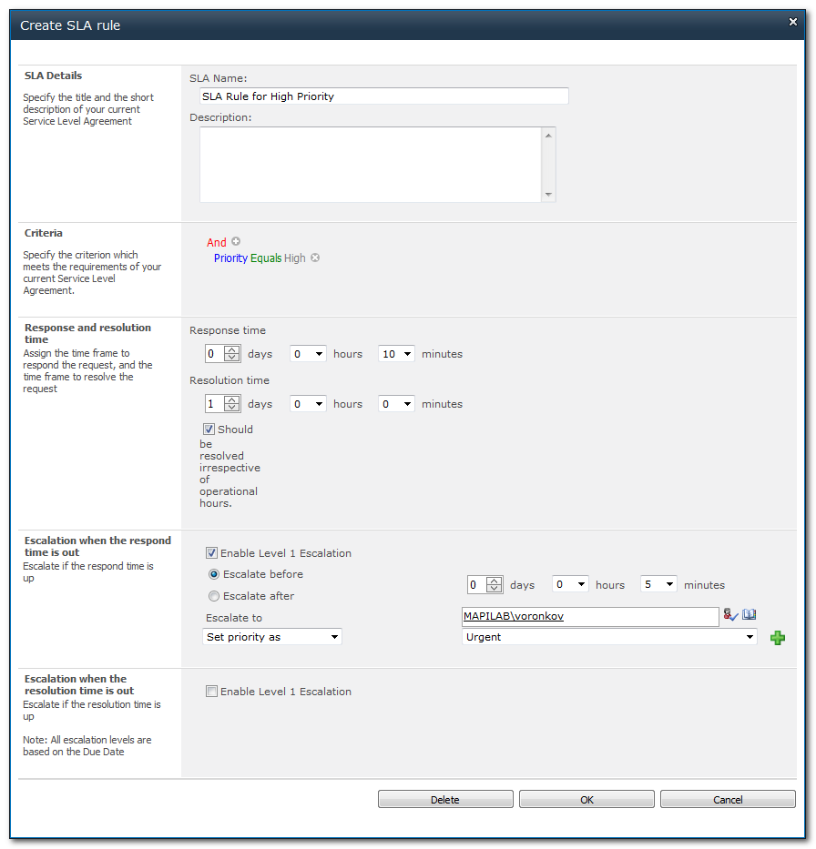Open the Response time minutes dropdown
The height and width of the screenshot is (849, 816).
point(396,354)
